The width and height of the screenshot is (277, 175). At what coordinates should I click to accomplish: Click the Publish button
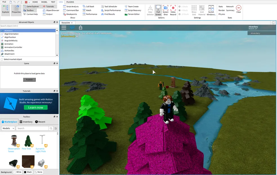point(29,80)
